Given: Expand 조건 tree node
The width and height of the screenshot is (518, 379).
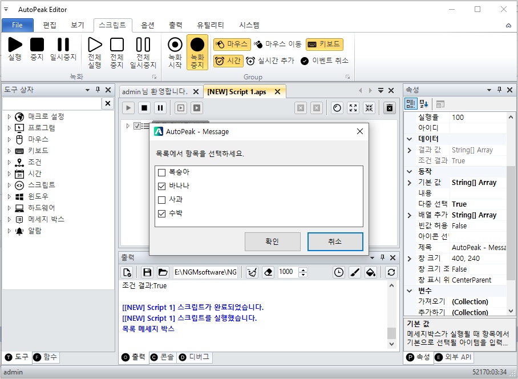Looking at the screenshot, I should 9,162.
